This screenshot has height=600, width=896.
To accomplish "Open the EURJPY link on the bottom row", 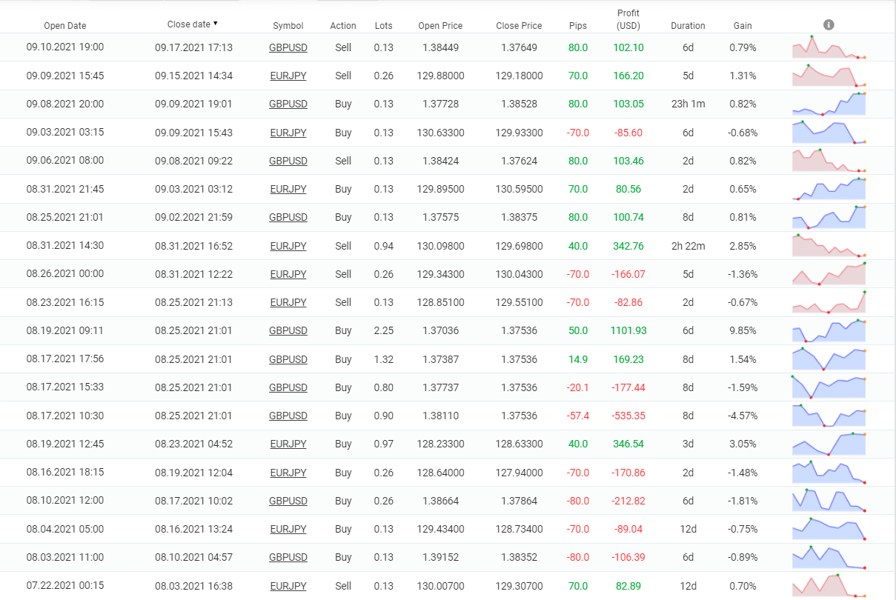I will tap(288, 585).
